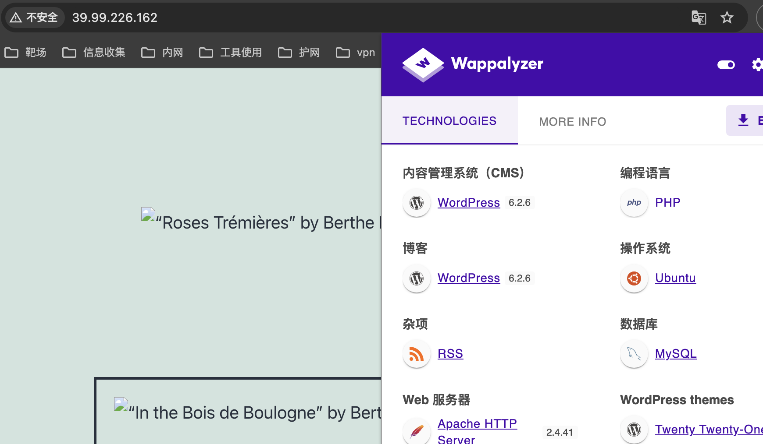This screenshot has height=444, width=763.
Task: Click the Apache version 2.4.41 badge
Action: point(560,432)
